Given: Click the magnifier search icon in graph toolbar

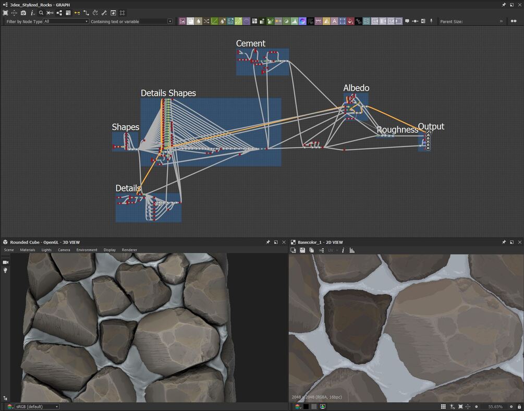Looking at the screenshot, I should [41, 13].
